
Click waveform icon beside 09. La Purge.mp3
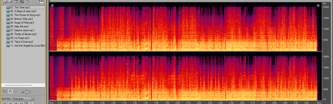tap(8, 38)
